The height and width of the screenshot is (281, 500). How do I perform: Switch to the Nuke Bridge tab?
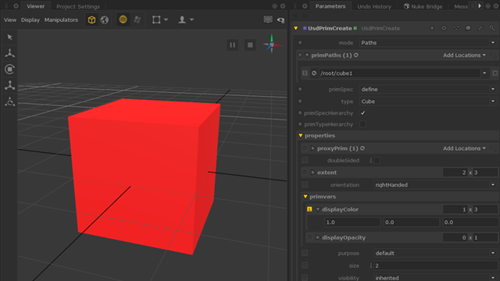click(423, 6)
